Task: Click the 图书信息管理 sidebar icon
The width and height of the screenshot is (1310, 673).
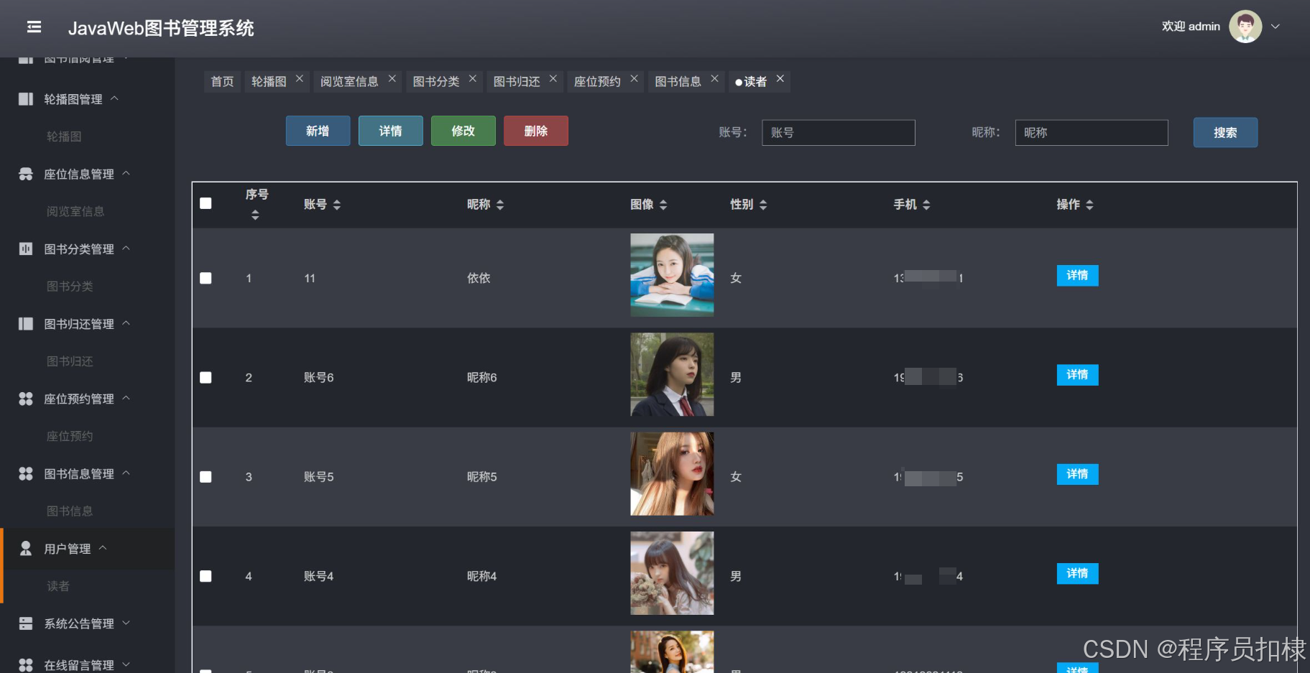Action: [26, 473]
